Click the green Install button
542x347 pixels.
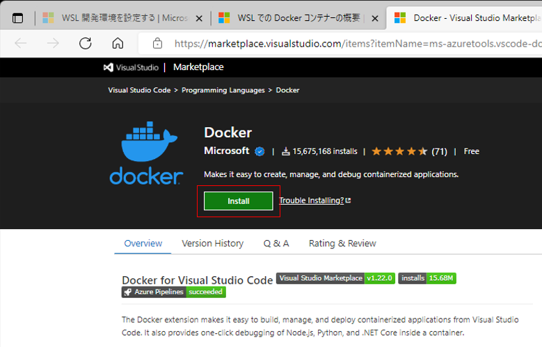pos(238,201)
